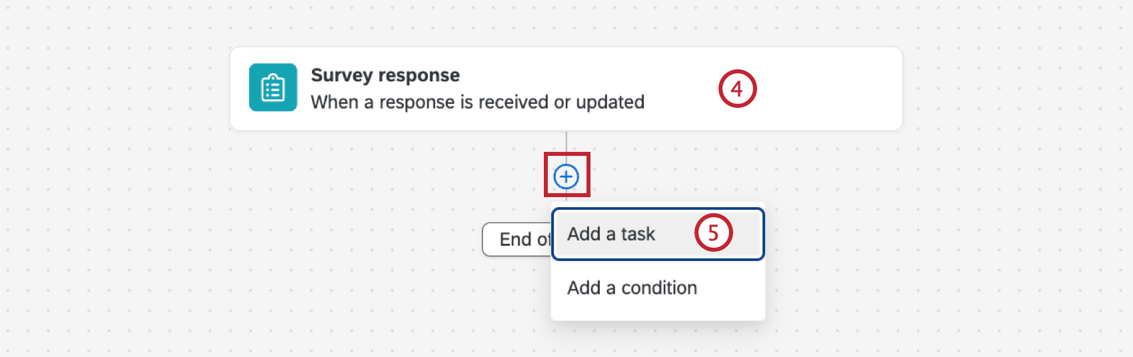The height and width of the screenshot is (357, 1133).
Task: Click the blue plus circle icon
Action: pyautogui.click(x=566, y=177)
